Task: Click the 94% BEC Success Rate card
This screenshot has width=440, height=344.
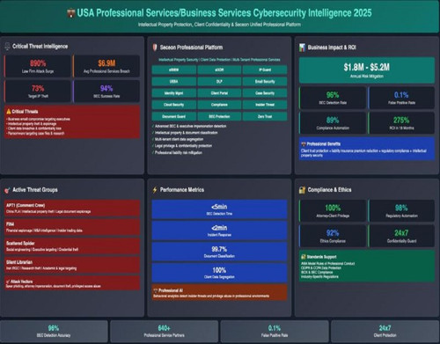Action: point(106,91)
